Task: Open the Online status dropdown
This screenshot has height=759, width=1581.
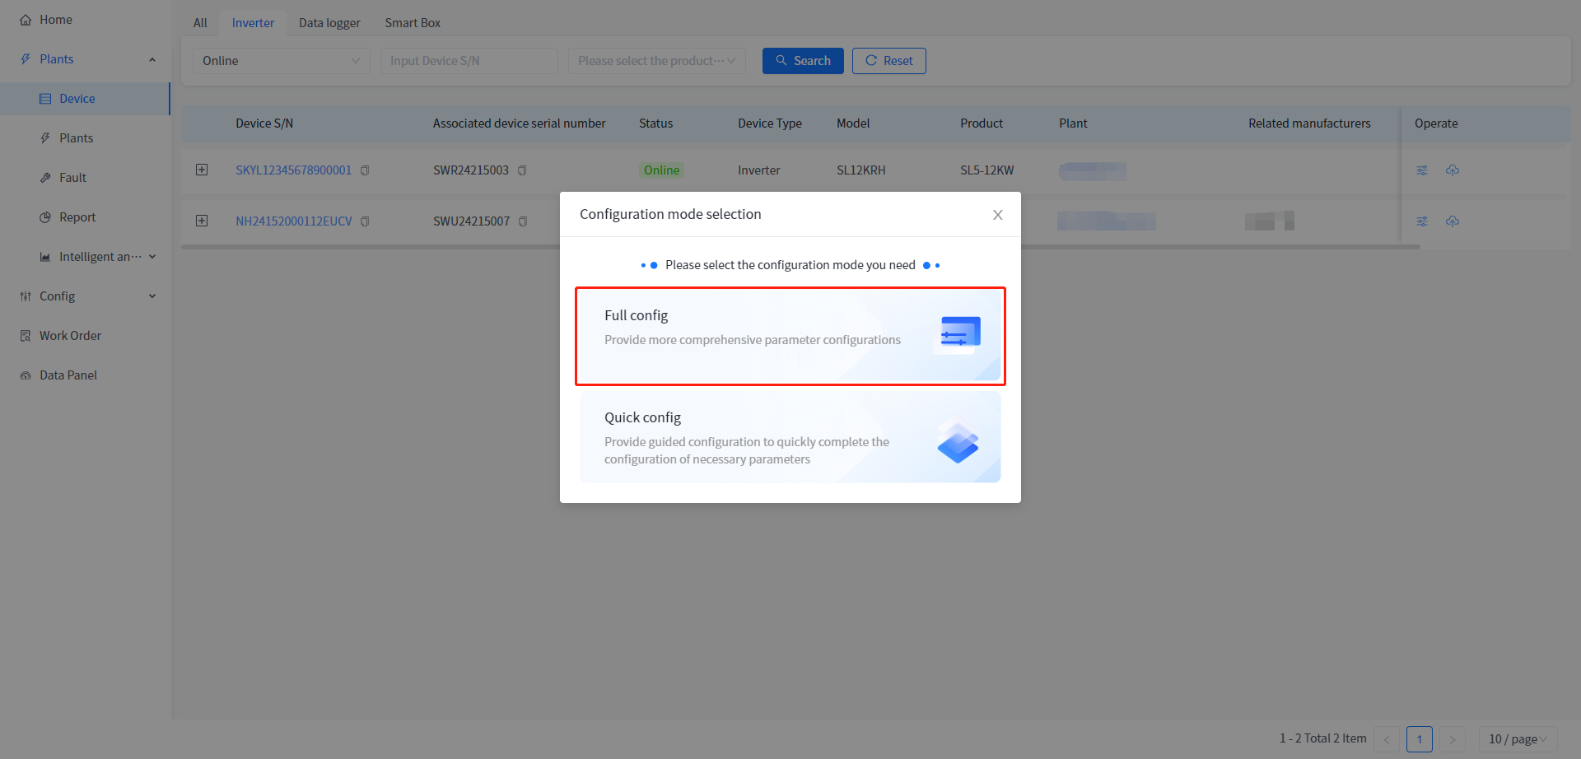Action: coord(281,61)
